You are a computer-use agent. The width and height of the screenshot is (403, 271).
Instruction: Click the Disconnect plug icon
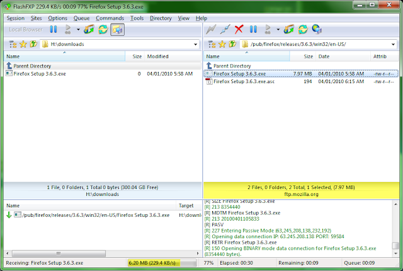coord(225,30)
